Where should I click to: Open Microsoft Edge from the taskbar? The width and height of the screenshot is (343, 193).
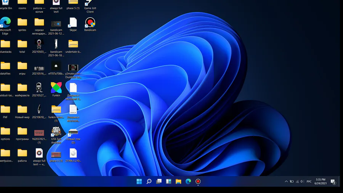pos(188,182)
